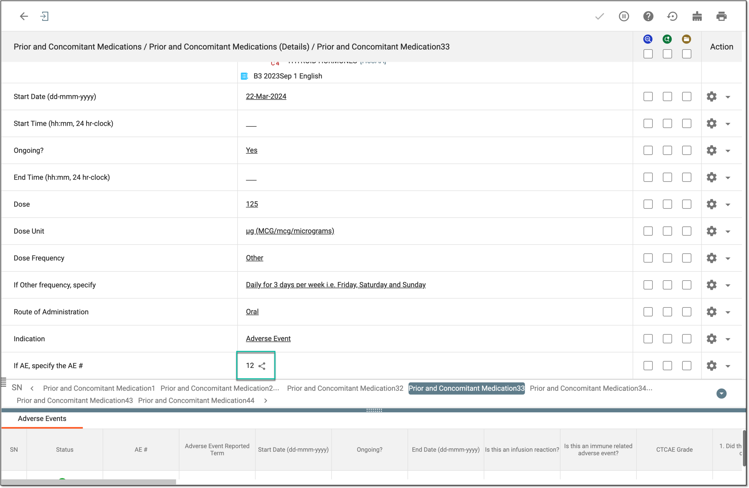Expand action dropdown arrow for Dose Frequency

(728, 259)
